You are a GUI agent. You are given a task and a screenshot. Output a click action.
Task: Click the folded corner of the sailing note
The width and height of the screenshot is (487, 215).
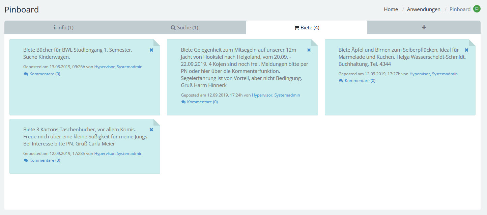tap(315, 43)
